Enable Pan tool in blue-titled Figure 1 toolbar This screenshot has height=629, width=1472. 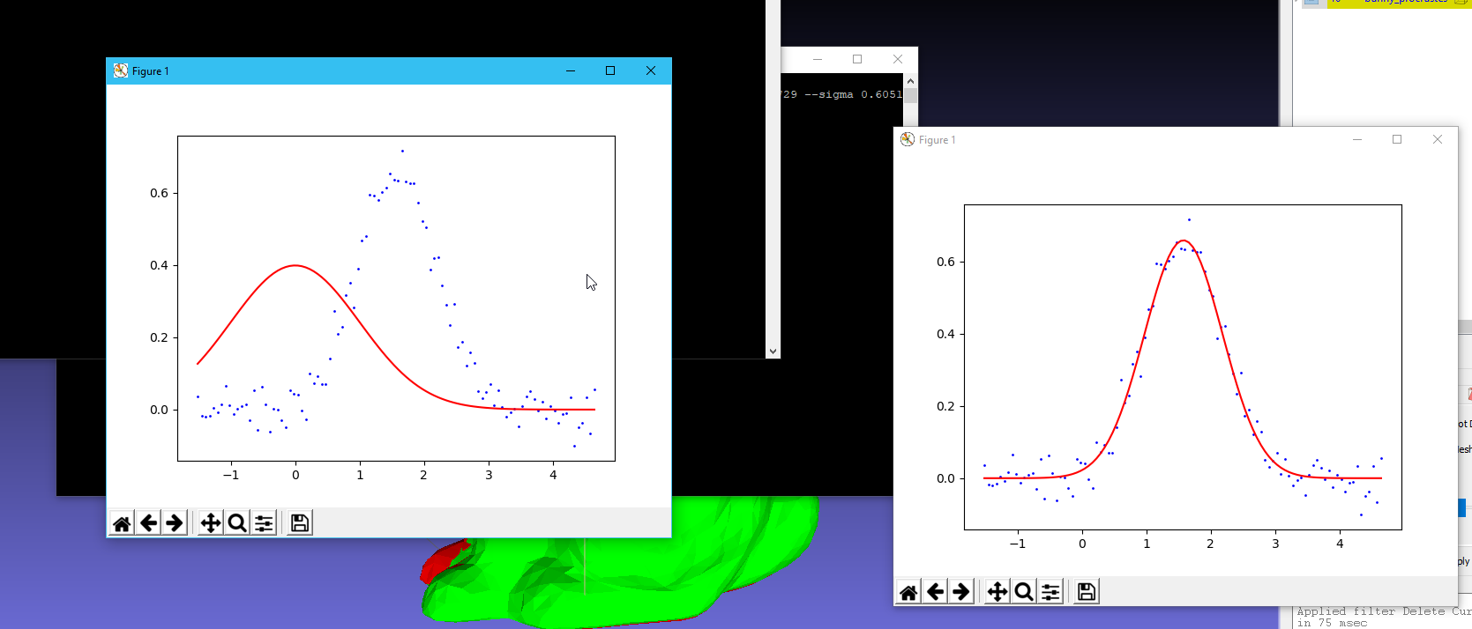[211, 523]
